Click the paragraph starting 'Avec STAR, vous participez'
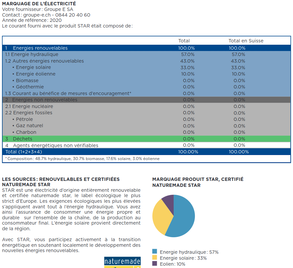This screenshot has width=293, height=268. tap(71, 245)
